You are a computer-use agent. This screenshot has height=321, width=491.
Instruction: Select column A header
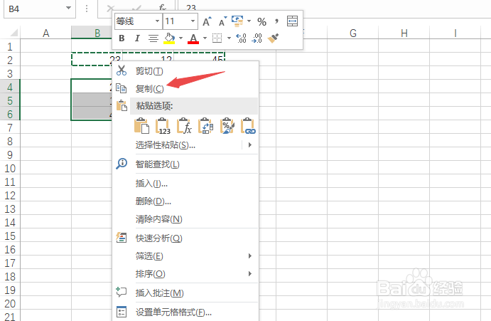pyautogui.click(x=45, y=33)
